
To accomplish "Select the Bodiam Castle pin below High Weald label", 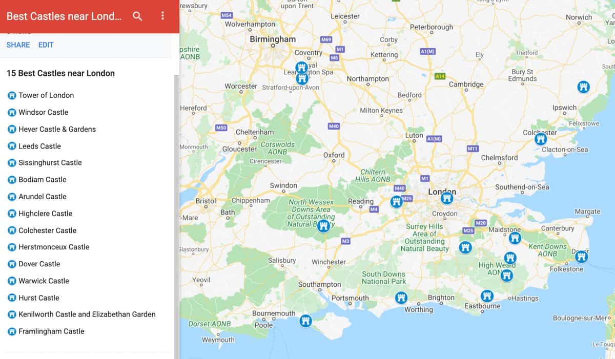I will point(507,276).
